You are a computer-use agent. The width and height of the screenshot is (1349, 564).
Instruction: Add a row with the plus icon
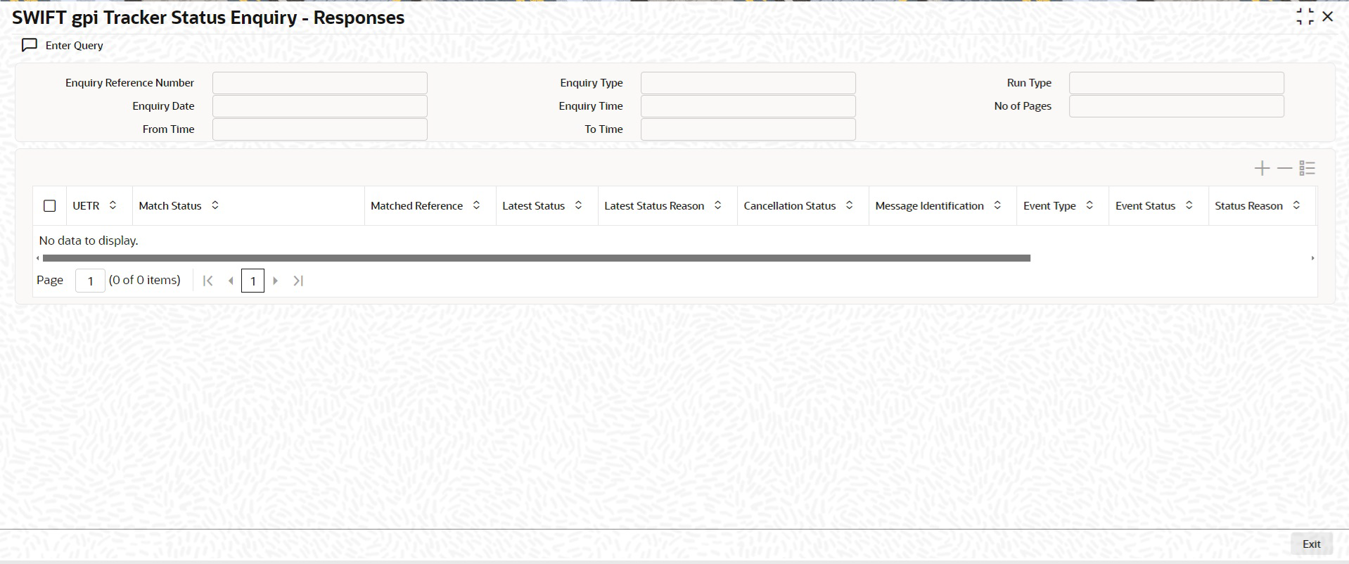pos(1262,168)
